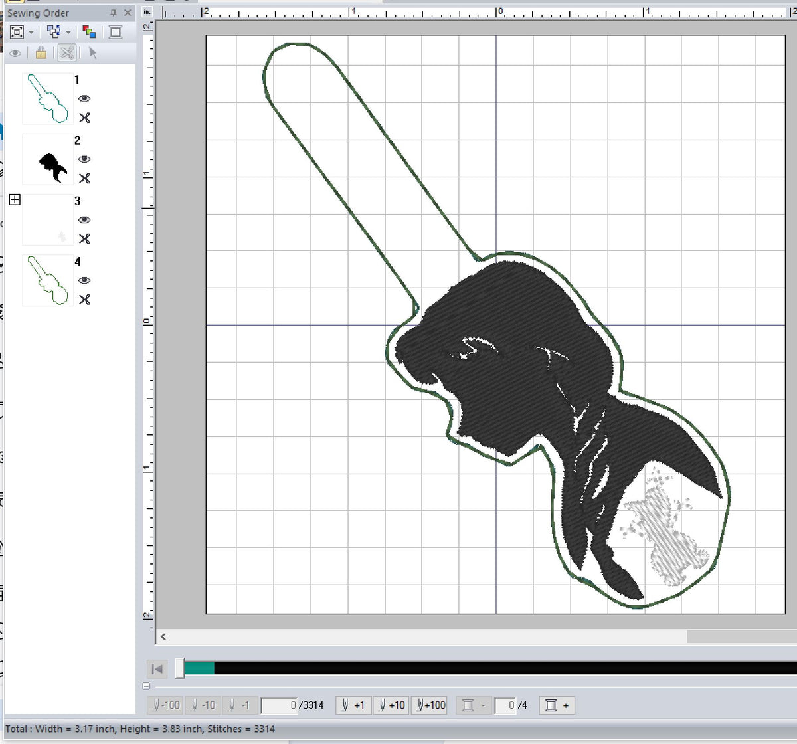The height and width of the screenshot is (744, 797).
Task: Toggle the scissors trim button in the toolbar
Action: pos(67,53)
